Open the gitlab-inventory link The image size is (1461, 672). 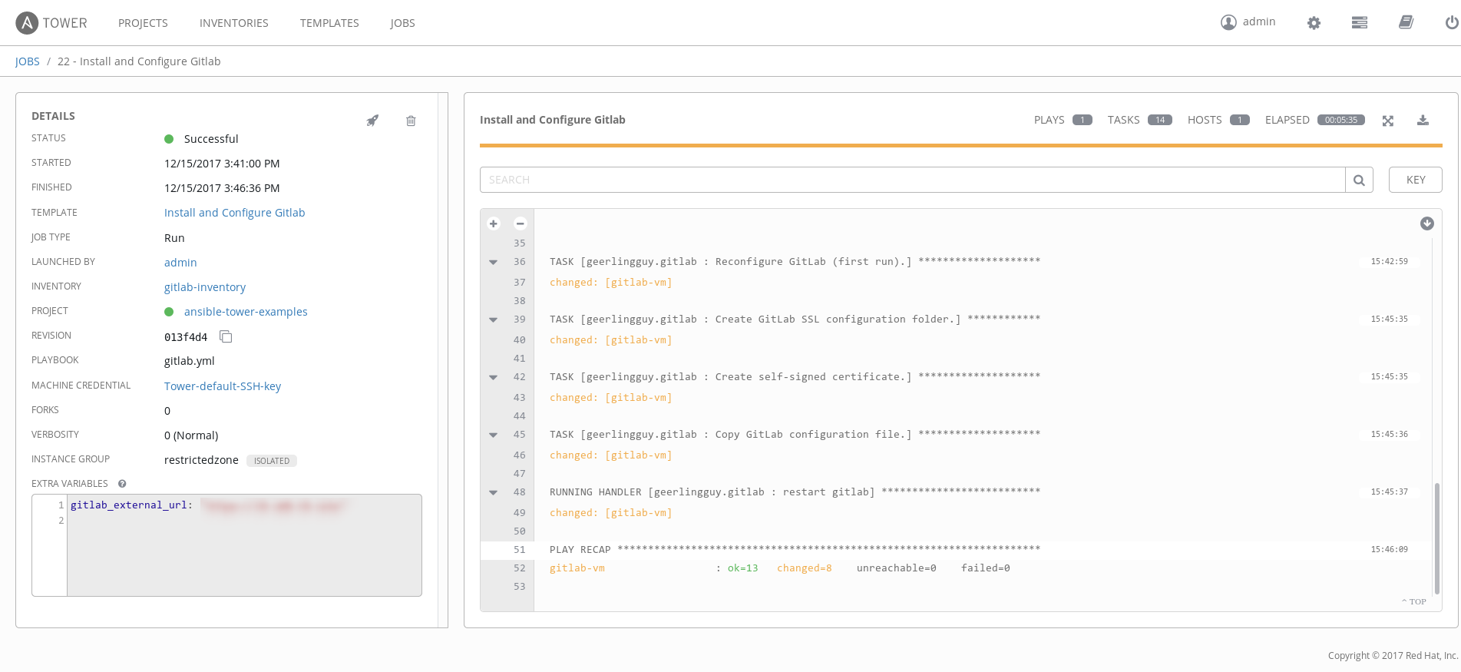205,287
